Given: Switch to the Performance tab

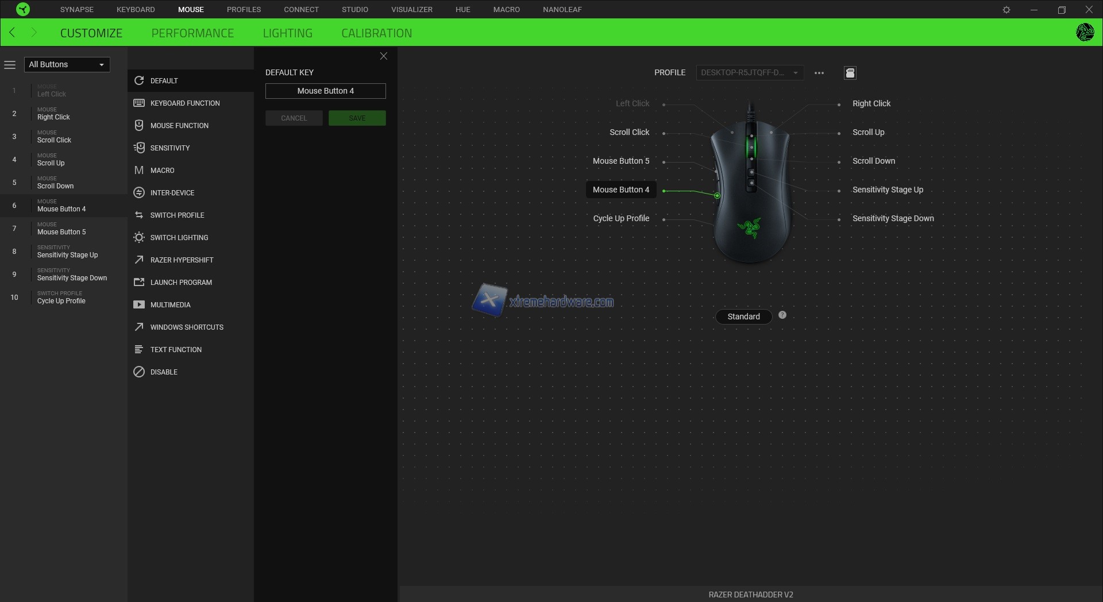Looking at the screenshot, I should (x=192, y=33).
